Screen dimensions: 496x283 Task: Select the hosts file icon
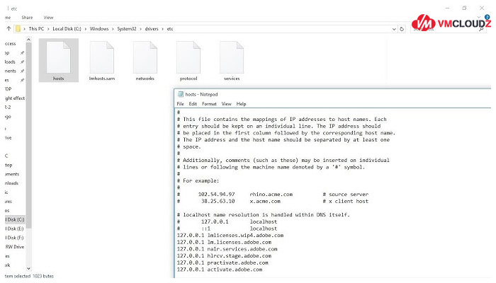pyautogui.click(x=59, y=57)
